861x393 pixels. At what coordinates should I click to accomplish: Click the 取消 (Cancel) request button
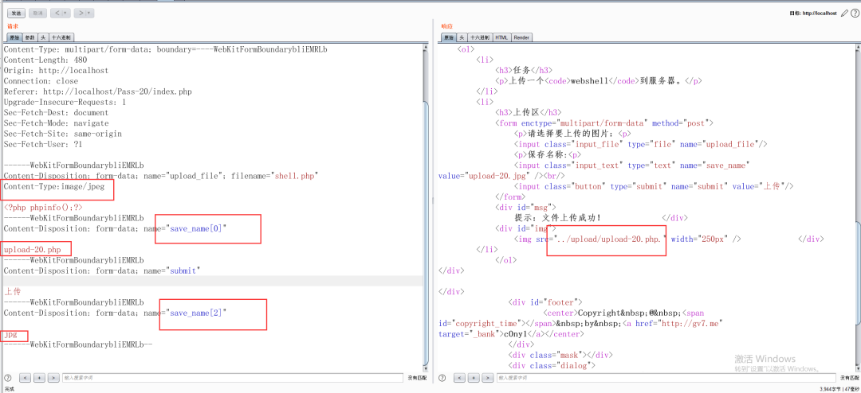(37, 13)
